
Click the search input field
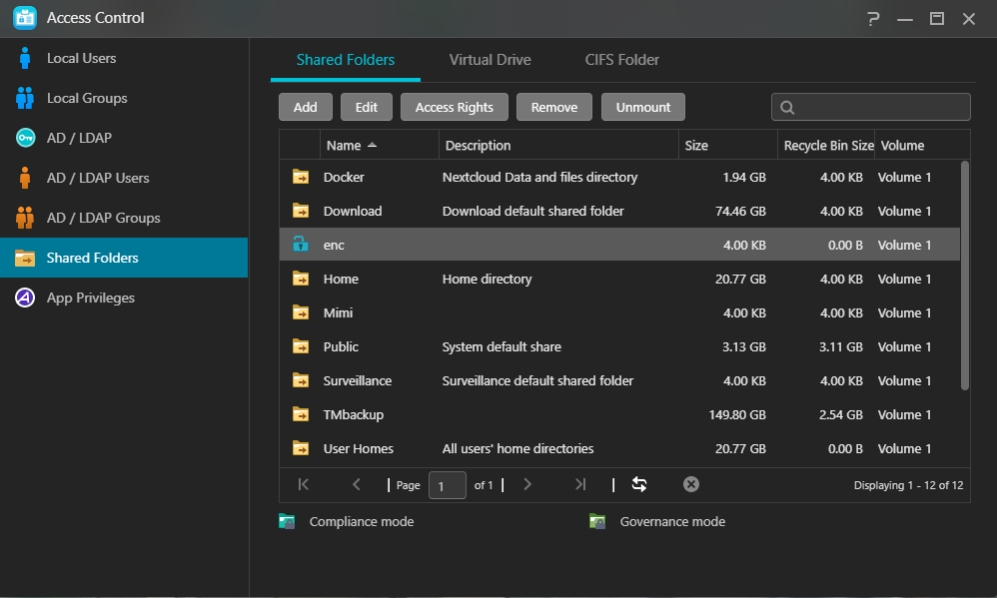[870, 107]
